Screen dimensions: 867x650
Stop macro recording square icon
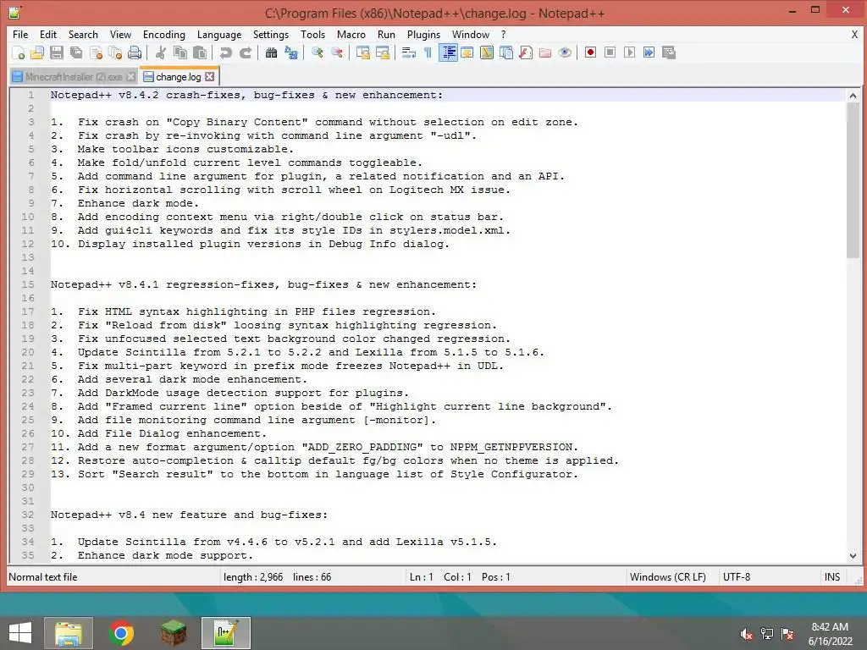pos(610,52)
